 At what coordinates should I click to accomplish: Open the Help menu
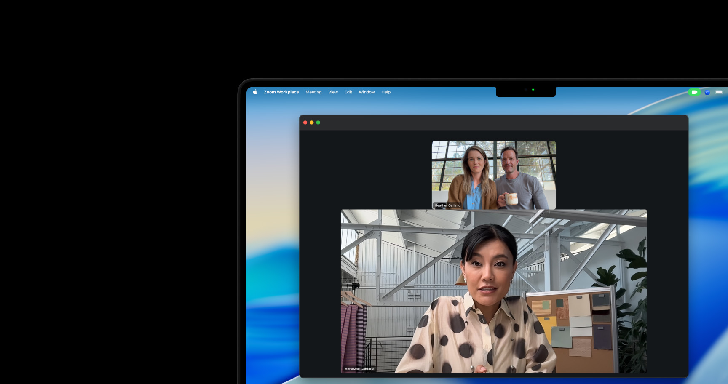pyautogui.click(x=385, y=92)
